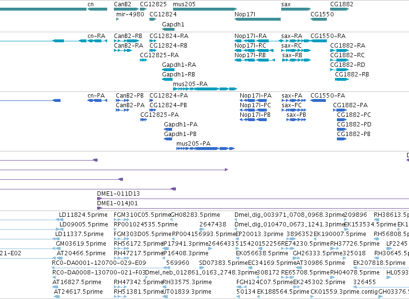Select EST AT24617.5prime label
Screen dimensions: 409x299
point(78,292)
